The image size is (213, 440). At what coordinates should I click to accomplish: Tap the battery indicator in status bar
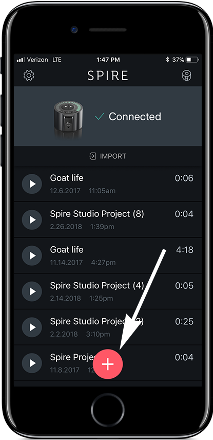192,60
